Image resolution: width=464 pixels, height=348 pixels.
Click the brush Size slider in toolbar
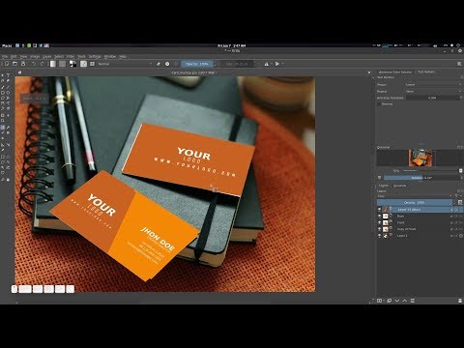pyautogui.click(x=237, y=64)
